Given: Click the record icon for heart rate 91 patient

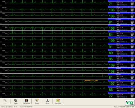Looking at the screenshot, I should pos(132,47).
